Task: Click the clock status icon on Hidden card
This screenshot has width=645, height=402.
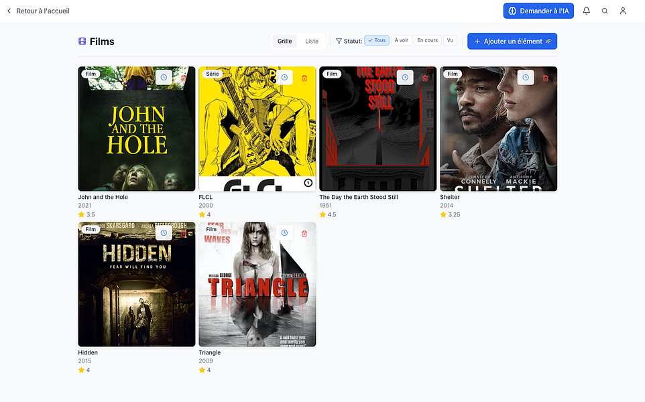Action: pos(164,232)
